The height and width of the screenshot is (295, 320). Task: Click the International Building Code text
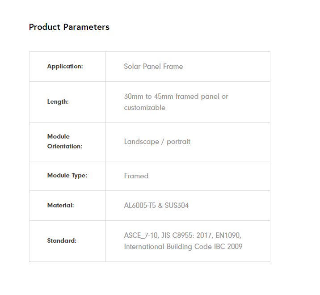(167, 247)
